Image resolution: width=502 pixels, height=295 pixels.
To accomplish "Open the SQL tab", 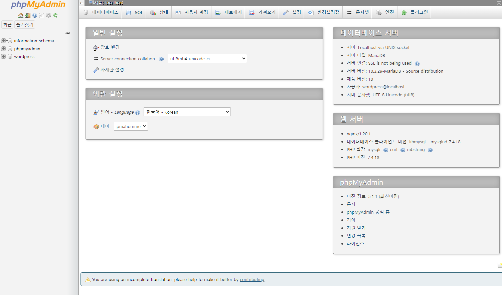I will tap(134, 12).
